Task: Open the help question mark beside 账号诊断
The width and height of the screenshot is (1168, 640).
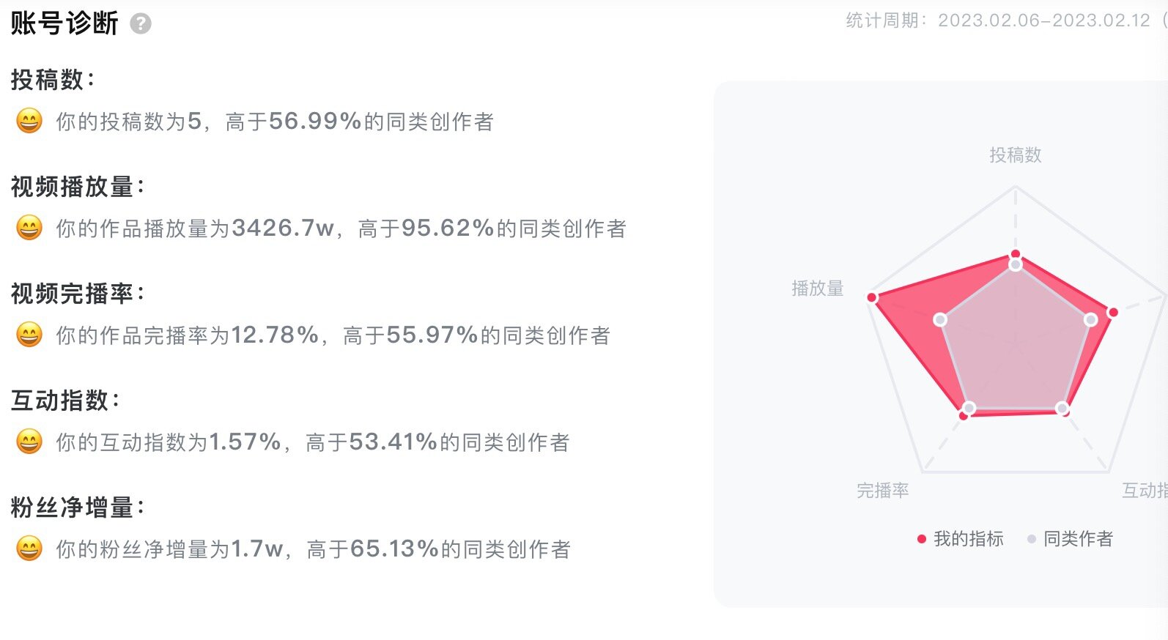Action: tap(141, 24)
